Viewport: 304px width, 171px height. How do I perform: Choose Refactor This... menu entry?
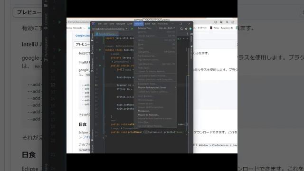(155, 28)
